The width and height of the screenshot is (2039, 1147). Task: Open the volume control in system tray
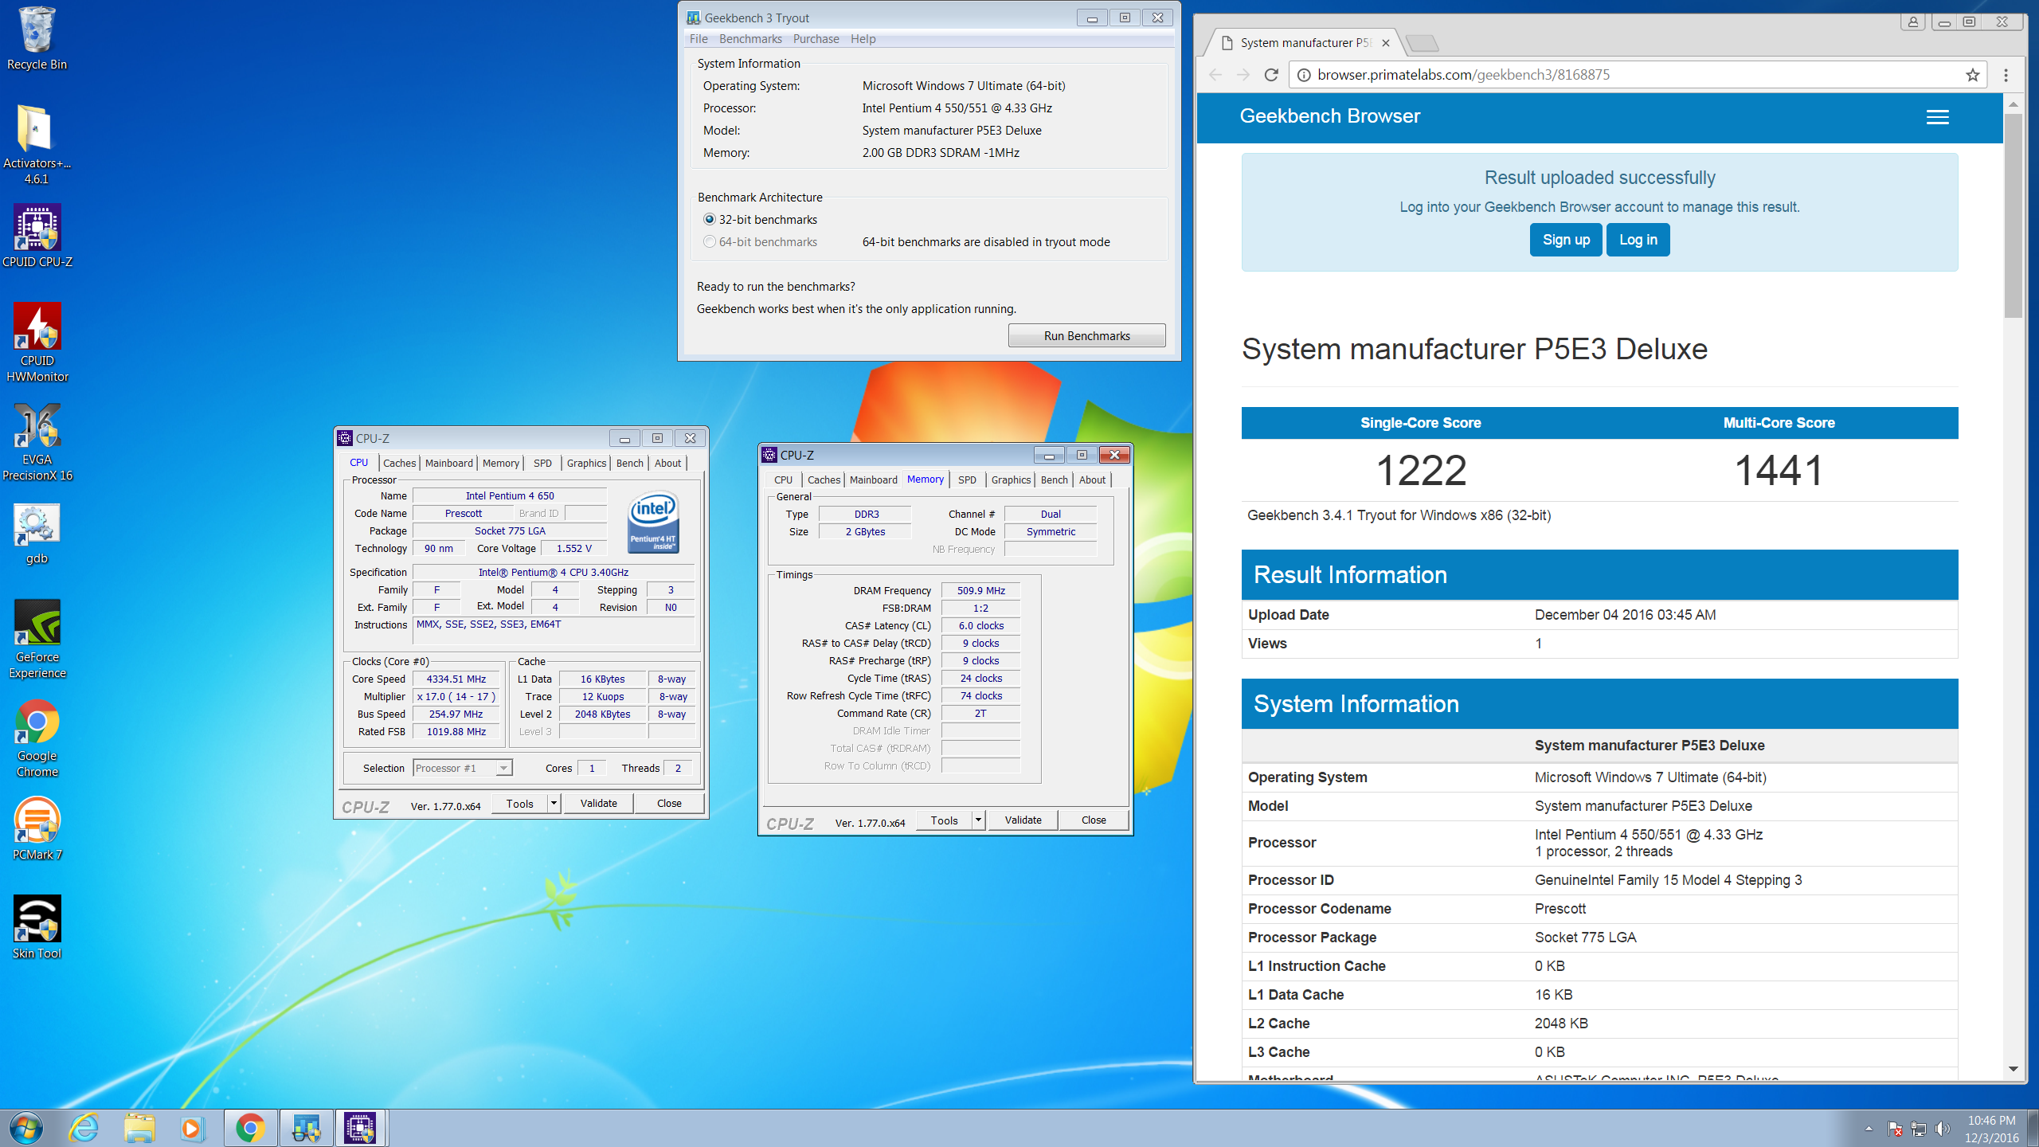(x=1943, y=1129)
